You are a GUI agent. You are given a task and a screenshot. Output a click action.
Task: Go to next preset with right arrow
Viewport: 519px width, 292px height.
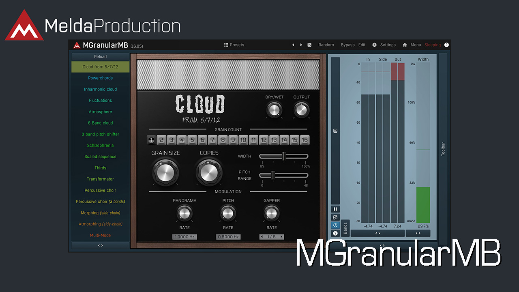(x=301, y=45)
